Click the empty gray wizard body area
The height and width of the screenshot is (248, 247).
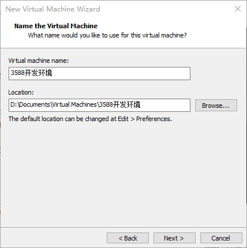click(123, 173)
